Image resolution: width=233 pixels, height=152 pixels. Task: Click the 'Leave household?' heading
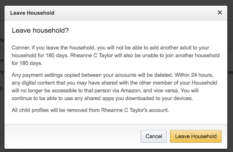point(40,30)
